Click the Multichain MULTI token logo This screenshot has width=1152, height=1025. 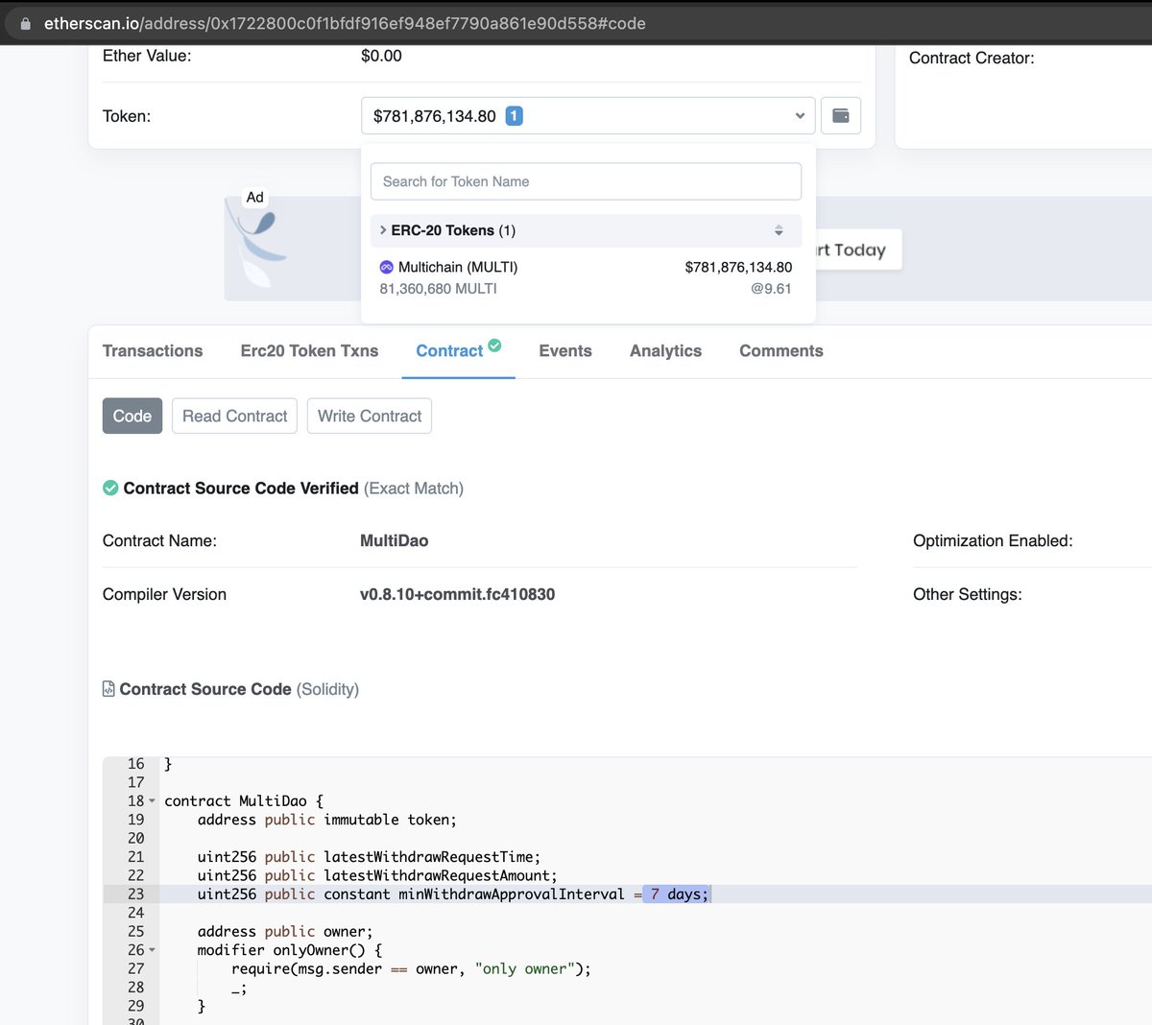(386, 267)
